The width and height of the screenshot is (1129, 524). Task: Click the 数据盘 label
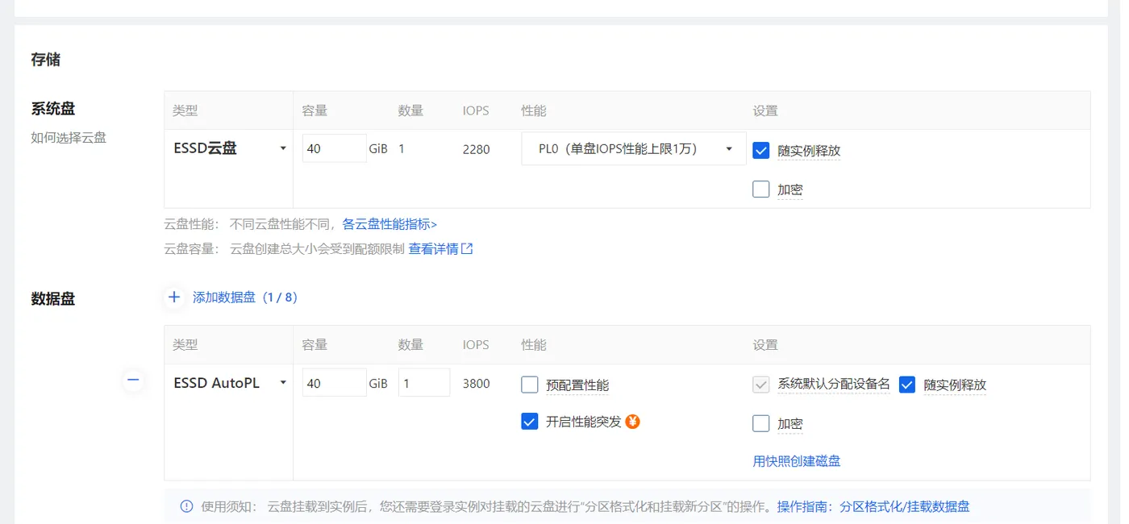pos(53,299)
